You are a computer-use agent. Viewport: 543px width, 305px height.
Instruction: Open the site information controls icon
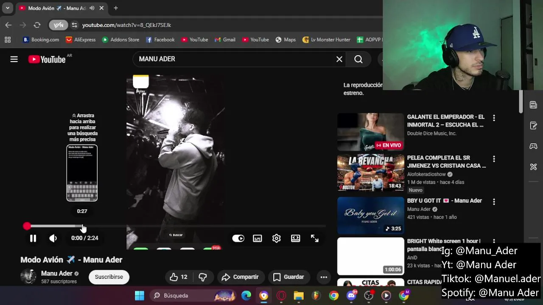pos(75,25)
